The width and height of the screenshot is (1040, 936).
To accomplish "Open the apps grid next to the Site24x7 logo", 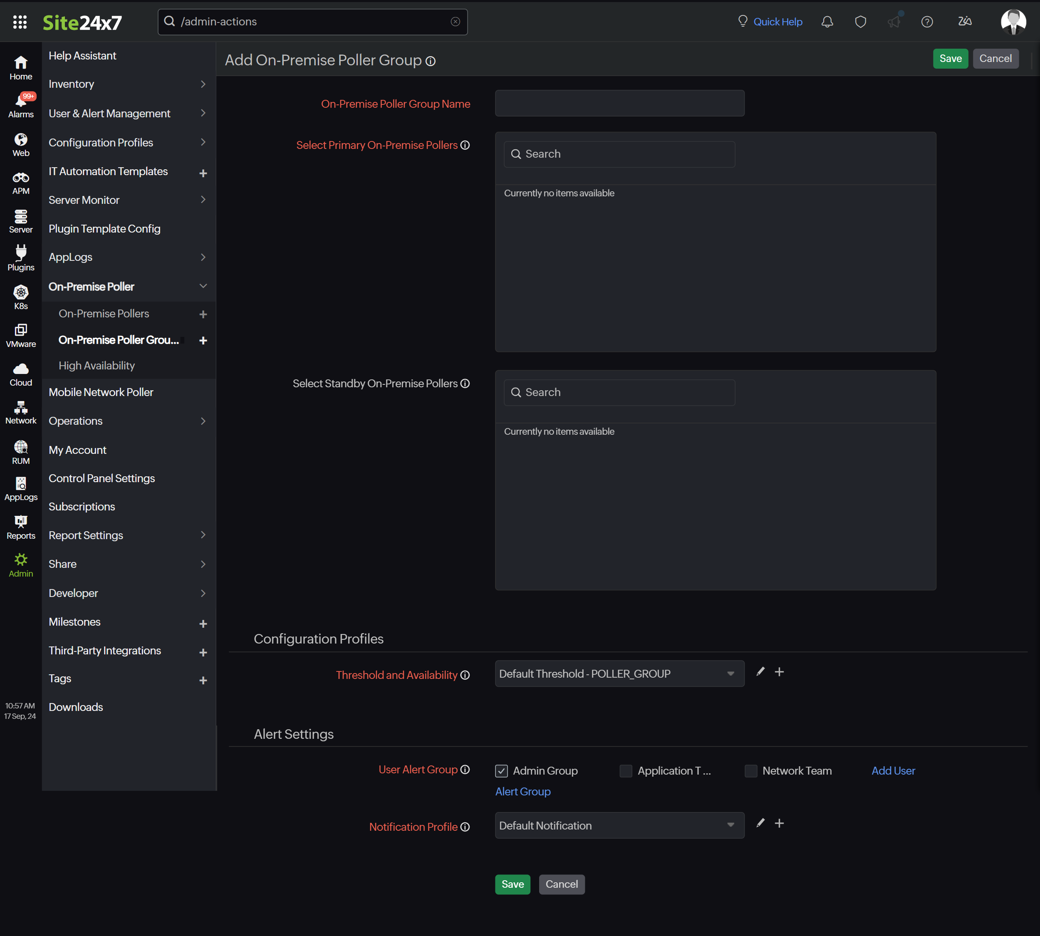I will [20, 22].
